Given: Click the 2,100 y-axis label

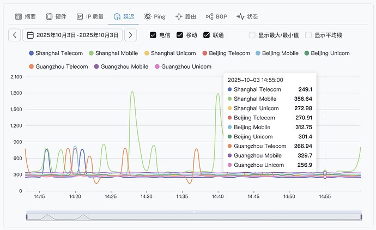Looking at the screenshot, I should click(16, 77).
